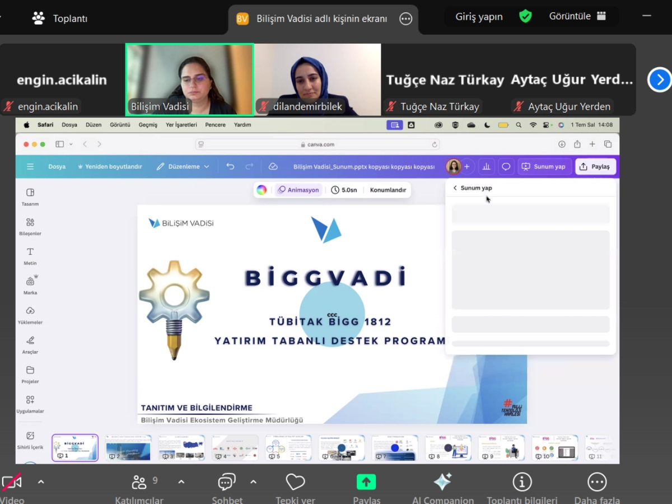Set slide duration 5.0sn

[x=344, y=190]
